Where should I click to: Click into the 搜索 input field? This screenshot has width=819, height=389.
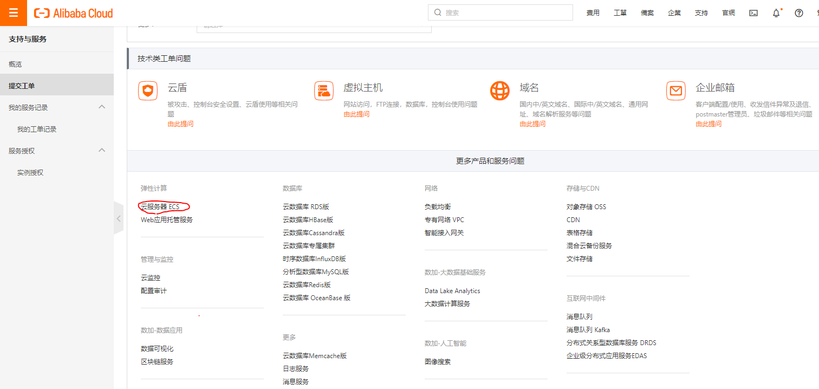coord(500,12)
